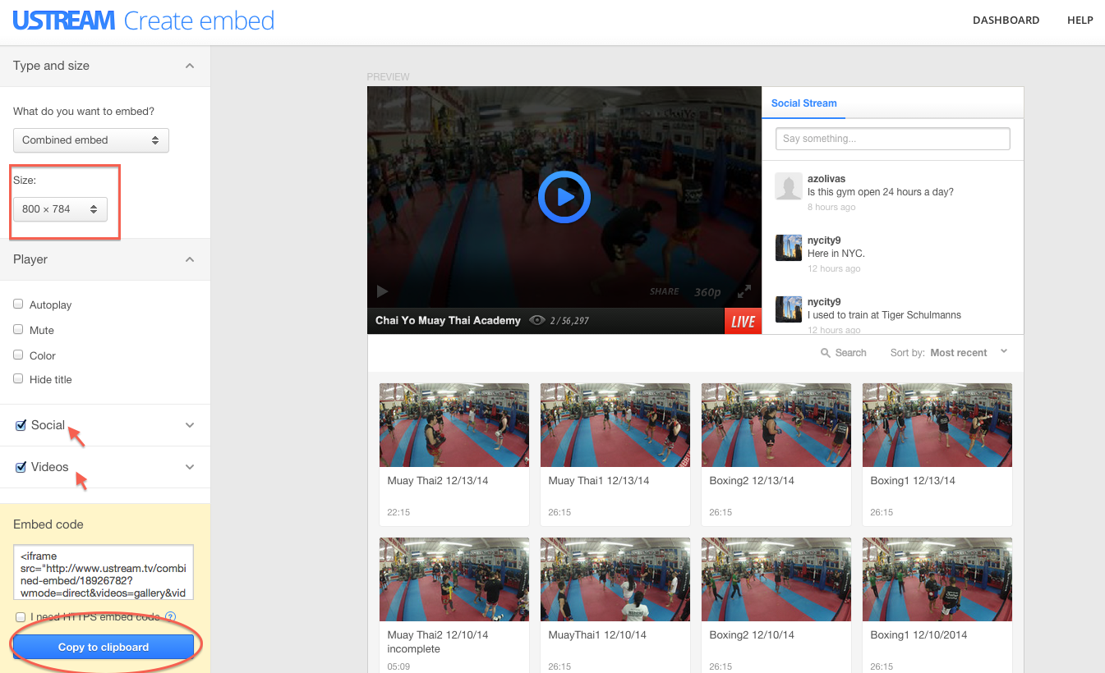Expand the Videos section chevron
Image resolution: width=1105 pixels, height=673 pixels.
190,467
